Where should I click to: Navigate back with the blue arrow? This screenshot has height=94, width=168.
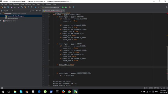click(x=35, y=7)
